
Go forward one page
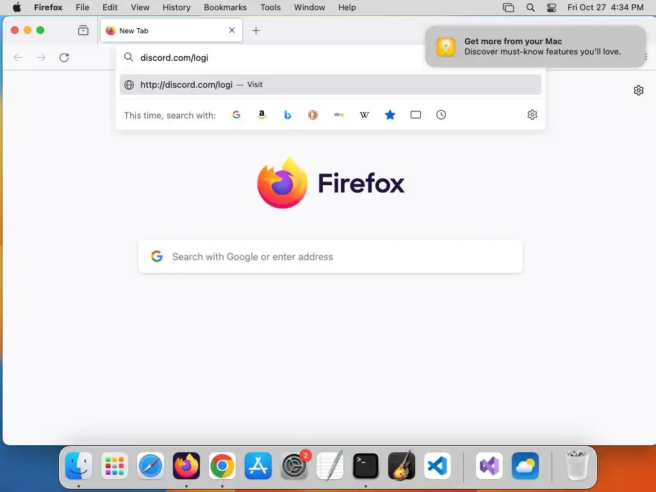[41, 58]
